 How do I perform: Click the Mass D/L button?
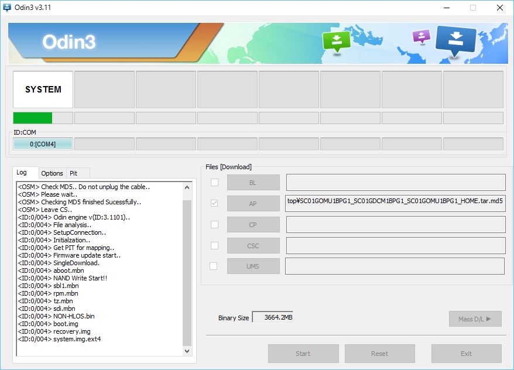[475, 319]
